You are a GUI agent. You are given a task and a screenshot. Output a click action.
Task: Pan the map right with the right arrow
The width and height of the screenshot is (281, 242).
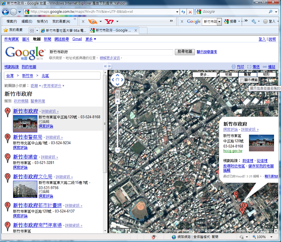(122, 80)
